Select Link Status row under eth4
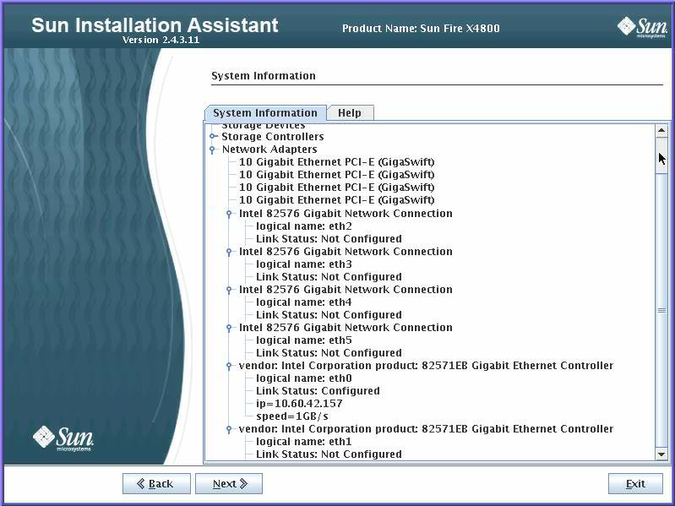This screenshot has height=506, width=675. coord(329,315)
